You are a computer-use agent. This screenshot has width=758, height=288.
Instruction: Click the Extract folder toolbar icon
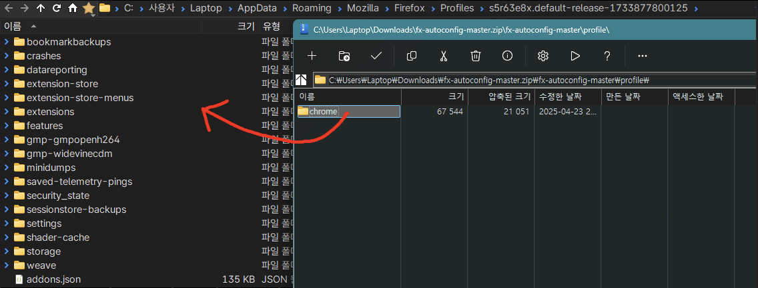point(344,56)
